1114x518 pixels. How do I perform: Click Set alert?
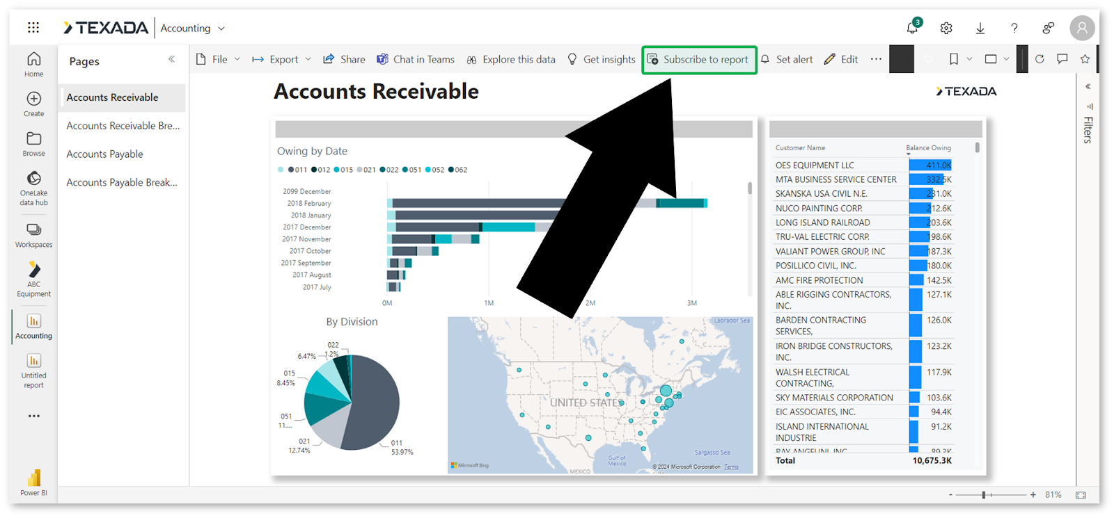(x=787, y=59)
